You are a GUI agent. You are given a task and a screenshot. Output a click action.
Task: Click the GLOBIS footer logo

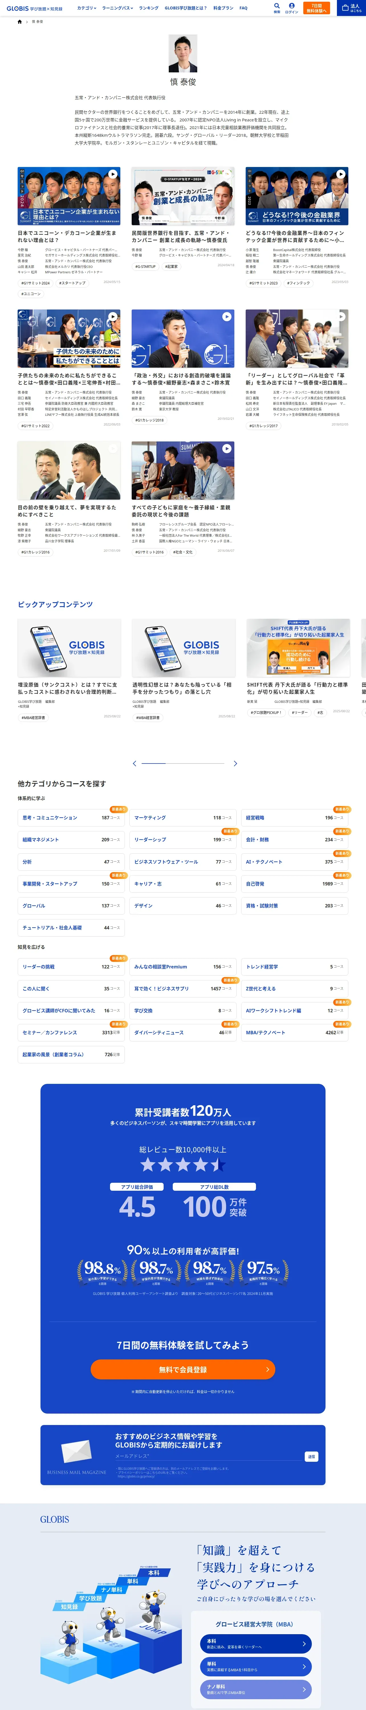pyautogui.click(x=54, y=1520)
